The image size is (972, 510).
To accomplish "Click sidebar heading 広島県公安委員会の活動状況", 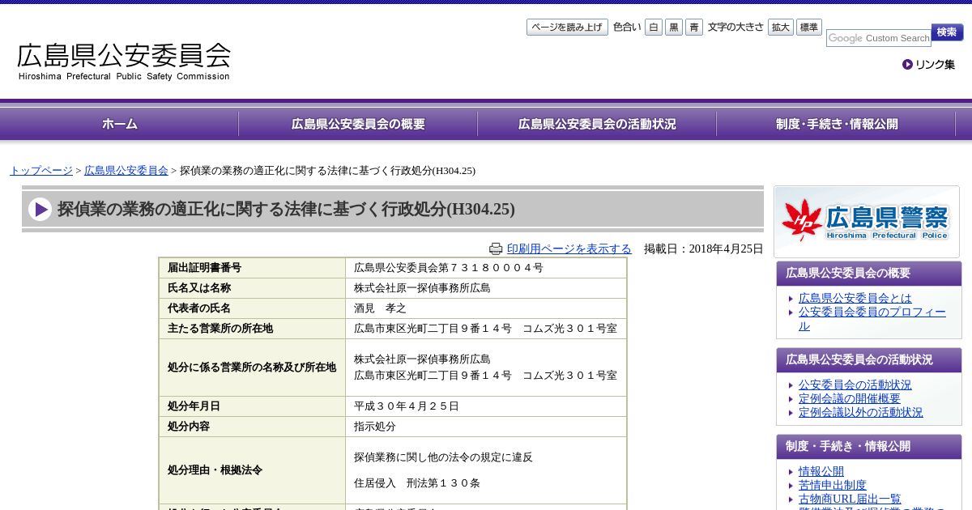I will point(869,360).
